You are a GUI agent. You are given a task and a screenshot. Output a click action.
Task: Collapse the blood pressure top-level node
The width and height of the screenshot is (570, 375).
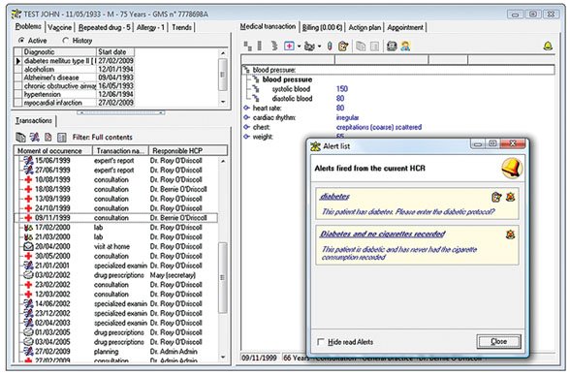click(x=247, y=70)
